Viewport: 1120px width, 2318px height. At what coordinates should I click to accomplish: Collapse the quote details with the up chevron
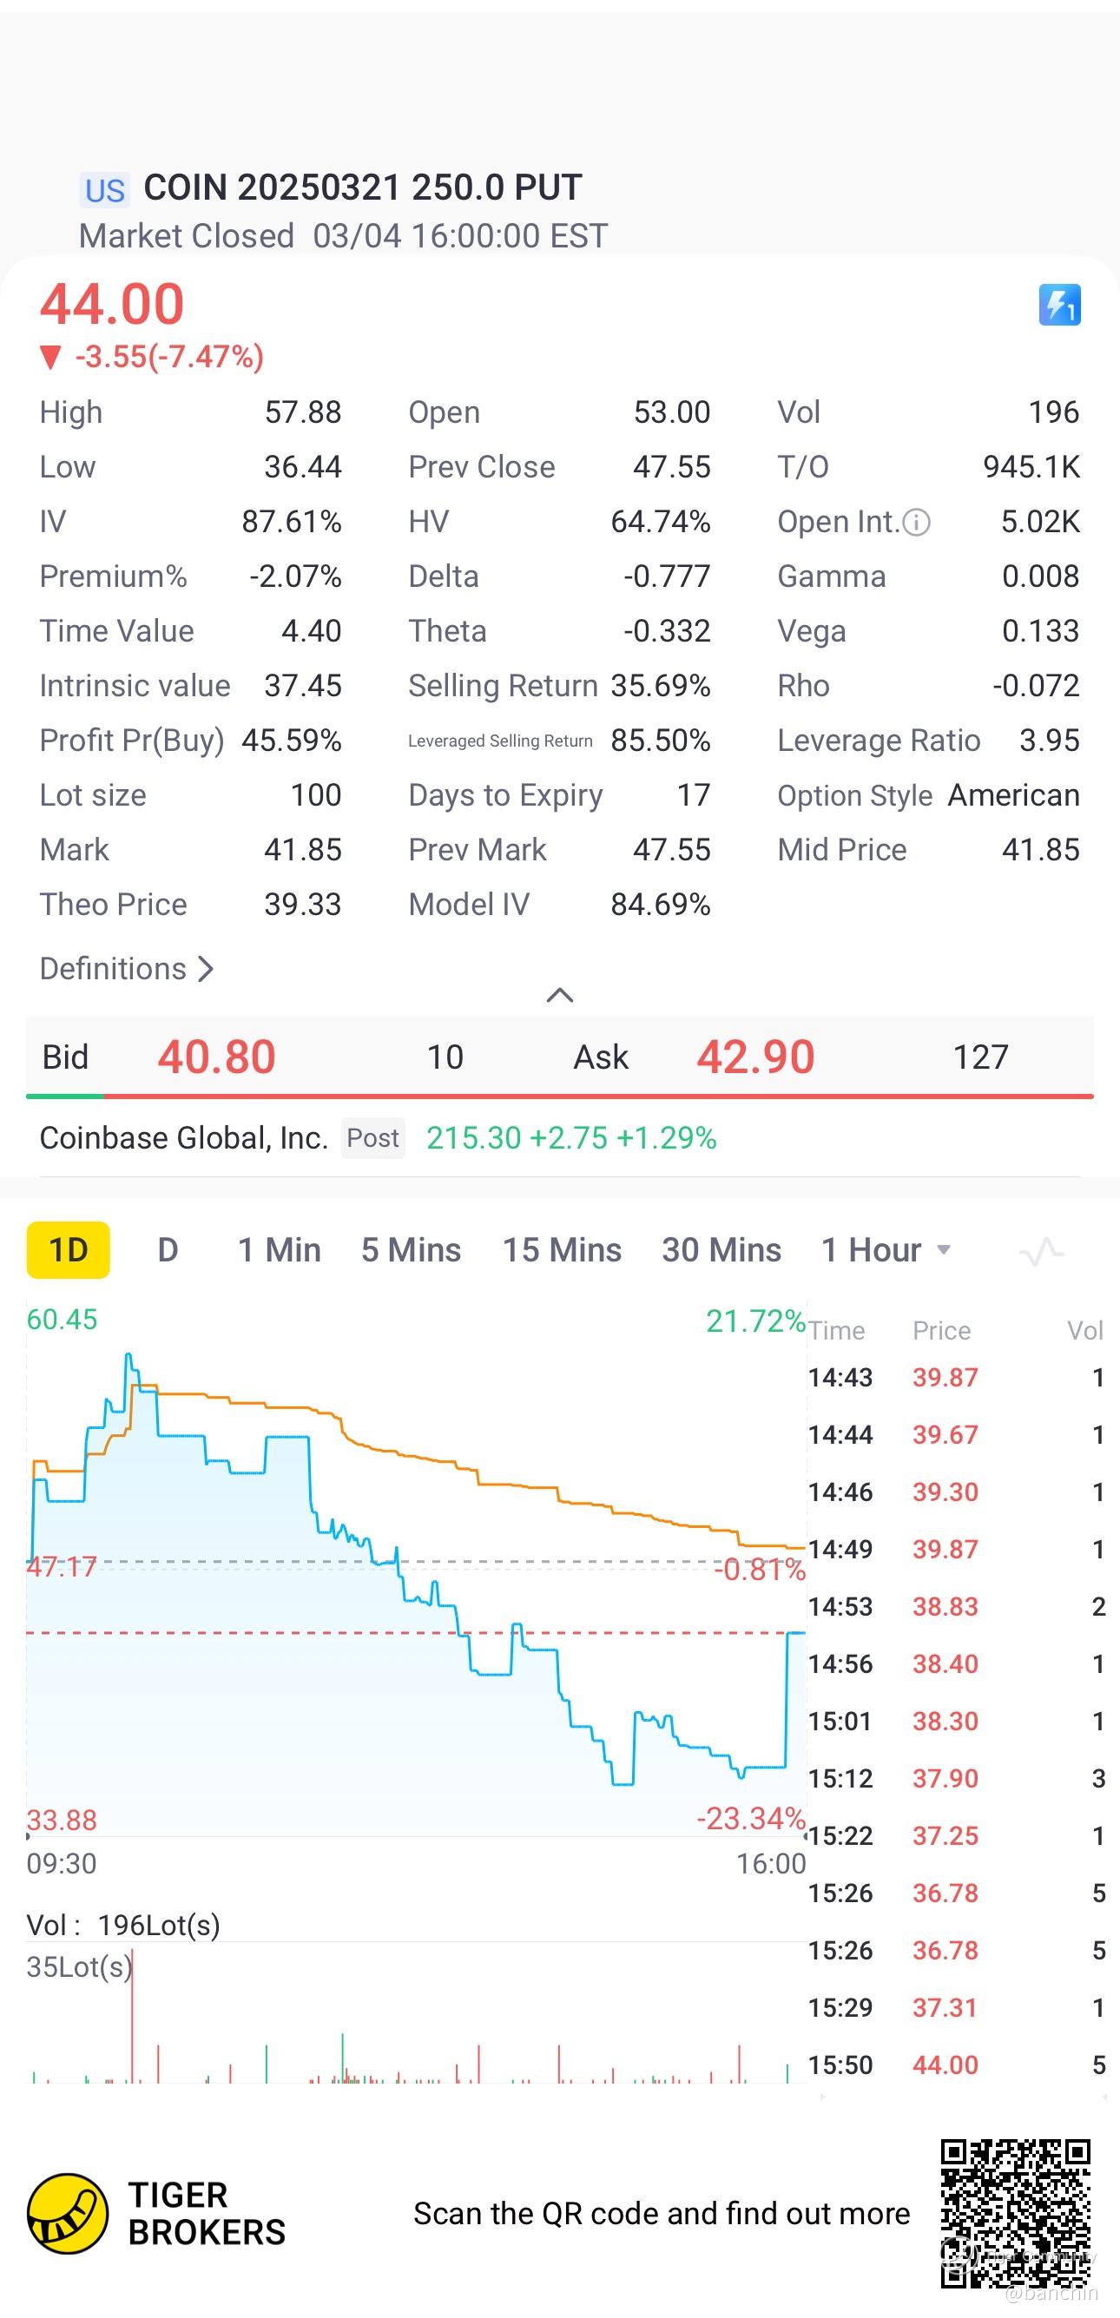[x=559, y=994]
